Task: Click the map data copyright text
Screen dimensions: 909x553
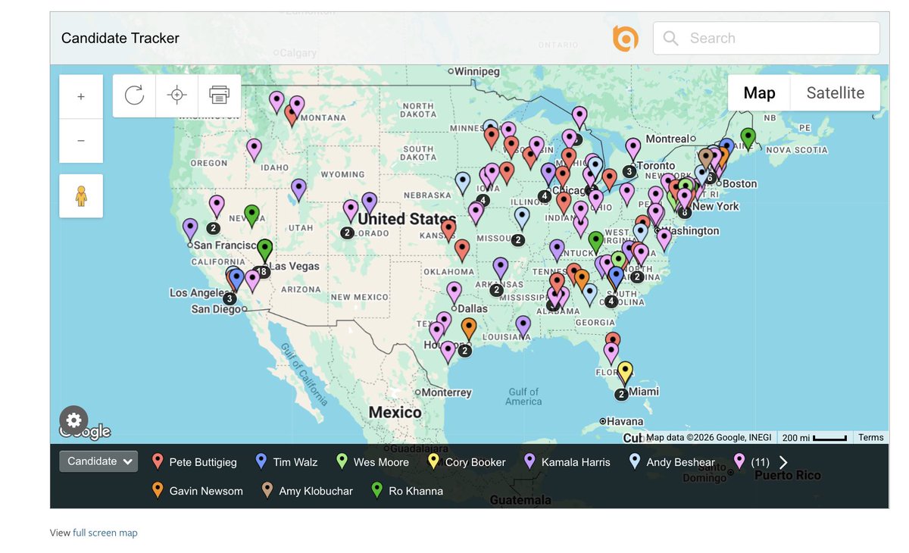Action: coord(709,437)
